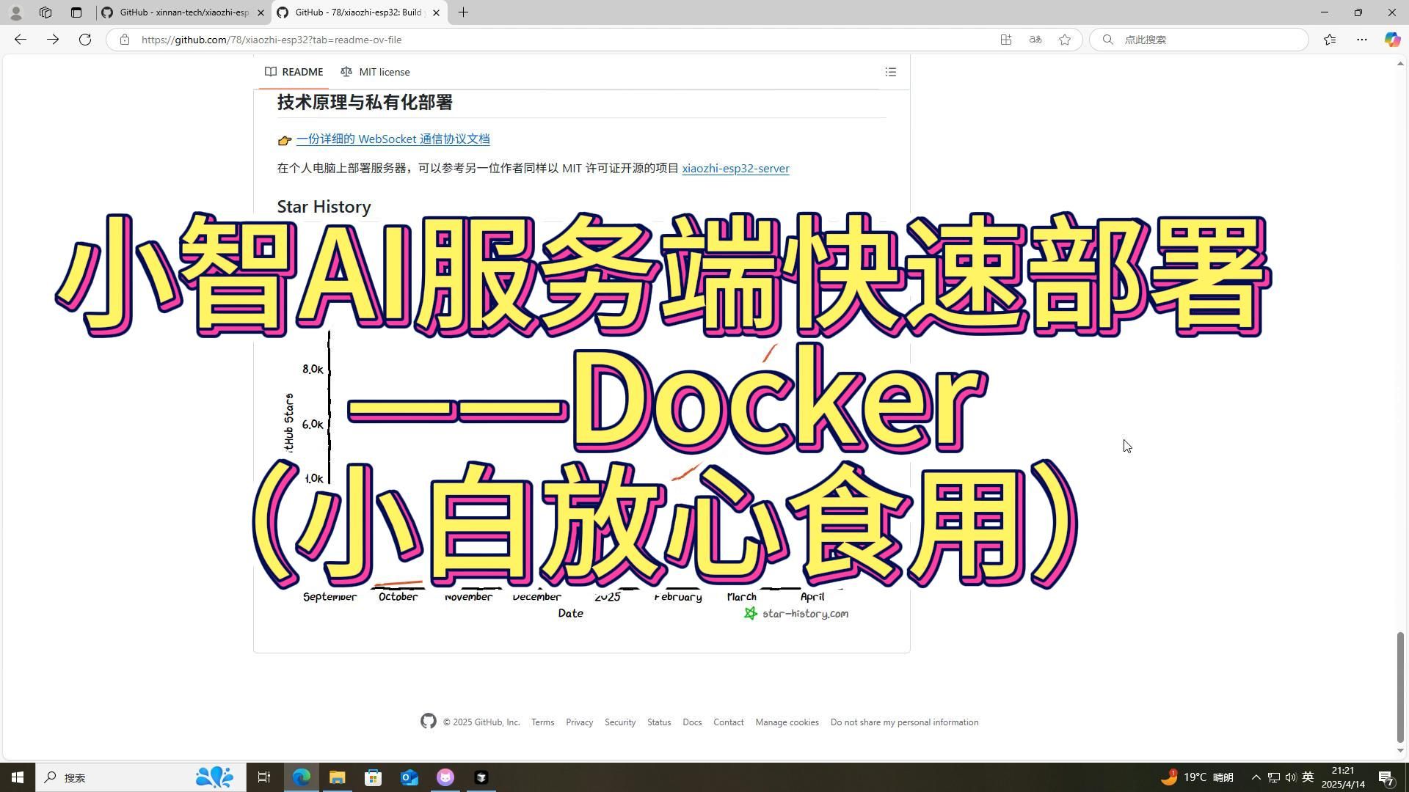Open the Copilot sidebar icon
The height and width of the screenshot is (792, 1409).
point(1391,40)
